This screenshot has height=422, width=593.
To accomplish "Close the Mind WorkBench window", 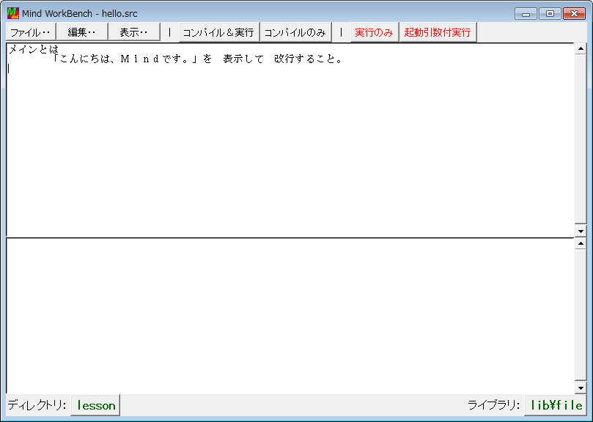I will click(574, 14).
